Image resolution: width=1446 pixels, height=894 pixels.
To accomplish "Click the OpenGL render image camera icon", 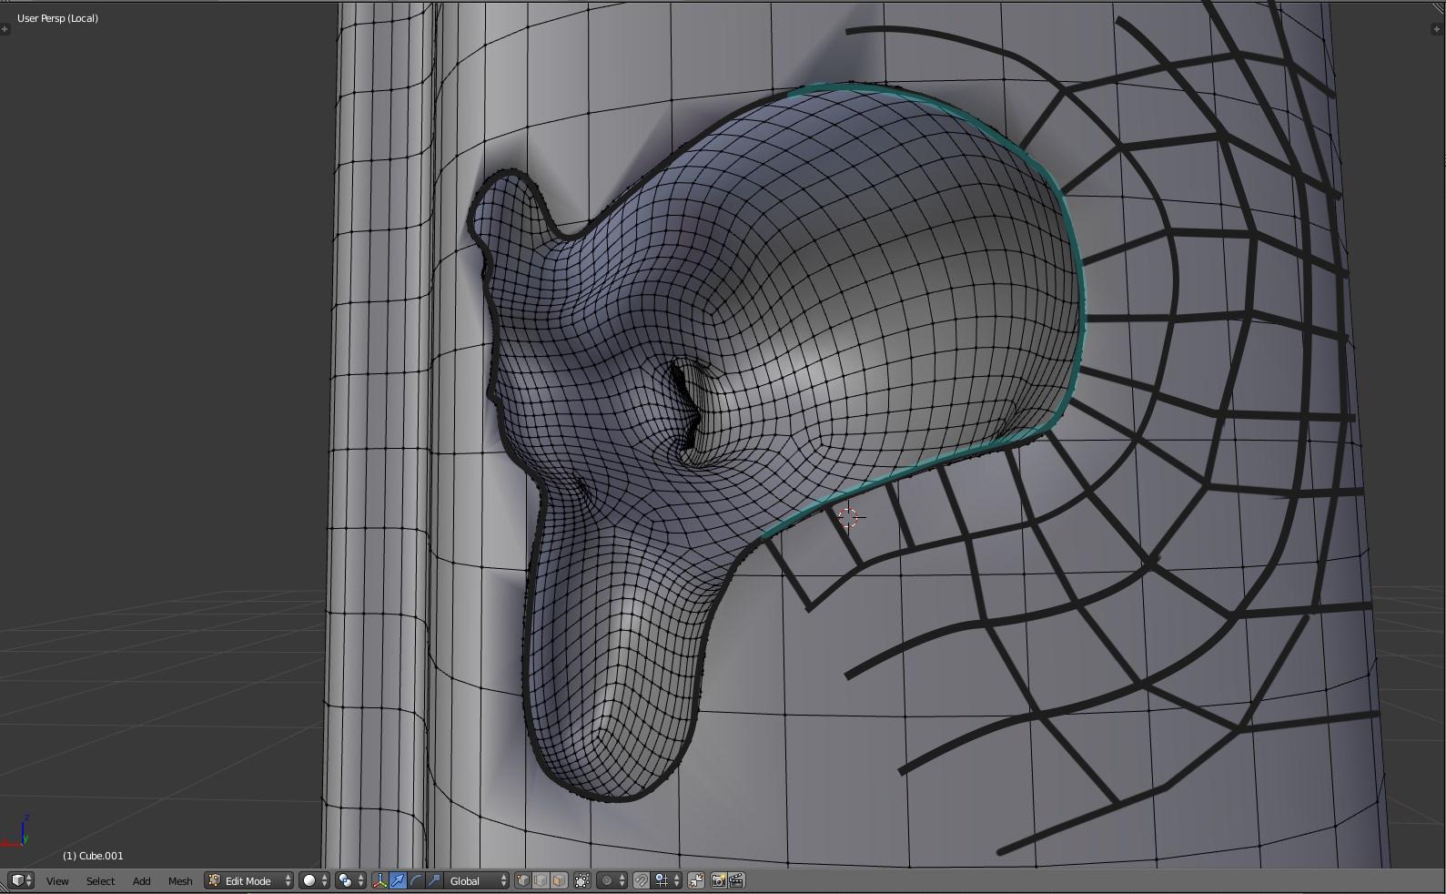I will 718,880.
